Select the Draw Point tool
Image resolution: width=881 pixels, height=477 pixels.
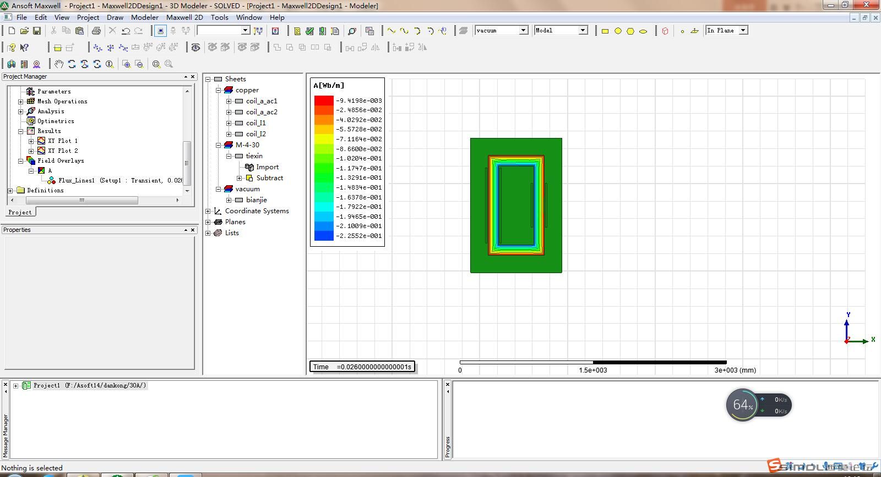(682, 31)
